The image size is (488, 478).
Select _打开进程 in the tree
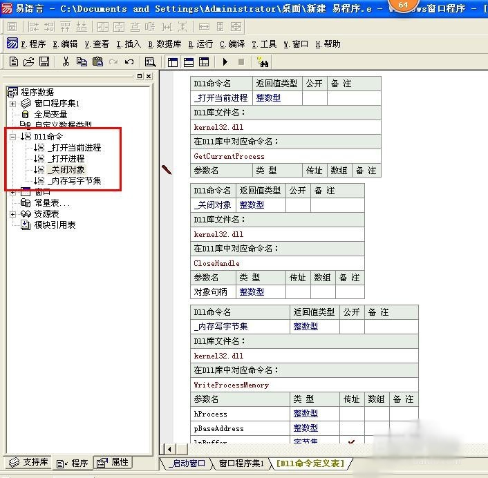pyautogui.click(x=66, y=159)
